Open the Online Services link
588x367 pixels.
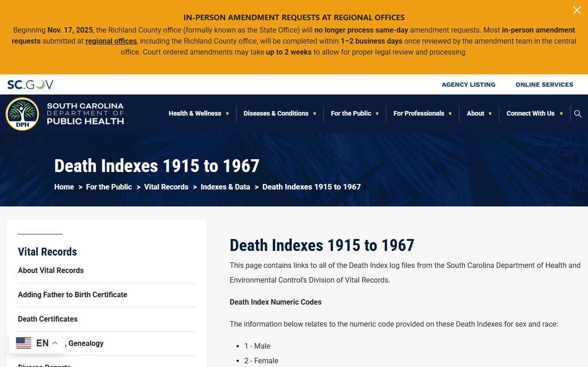[544, 84]
